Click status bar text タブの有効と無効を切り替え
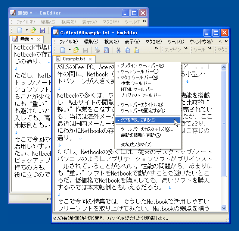Image resolution: width=239 pixels, height=231 pixels. coord(111,218)
